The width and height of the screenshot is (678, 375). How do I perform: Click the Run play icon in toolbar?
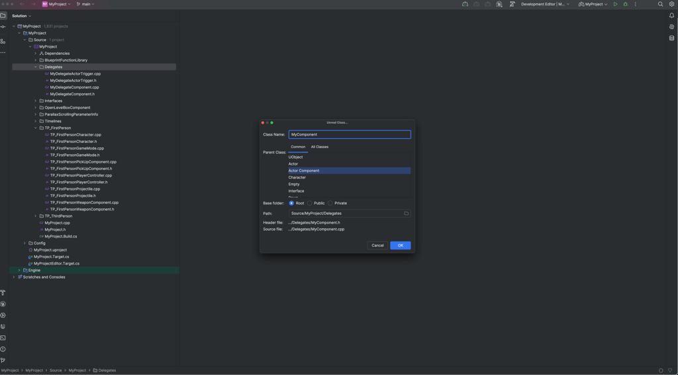[615, 5]
